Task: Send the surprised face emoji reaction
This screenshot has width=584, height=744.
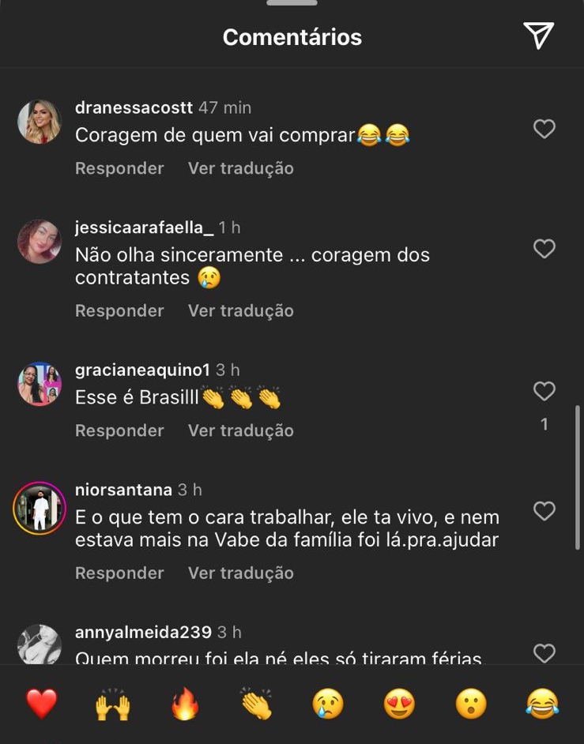Action: tap(471, 703)
